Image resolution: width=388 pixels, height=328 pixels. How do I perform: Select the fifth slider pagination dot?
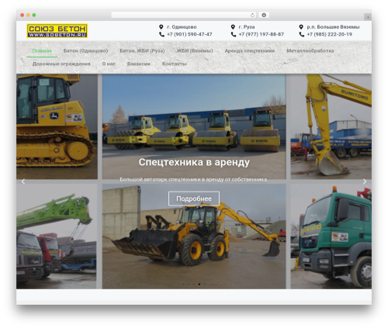pos(205,284)
